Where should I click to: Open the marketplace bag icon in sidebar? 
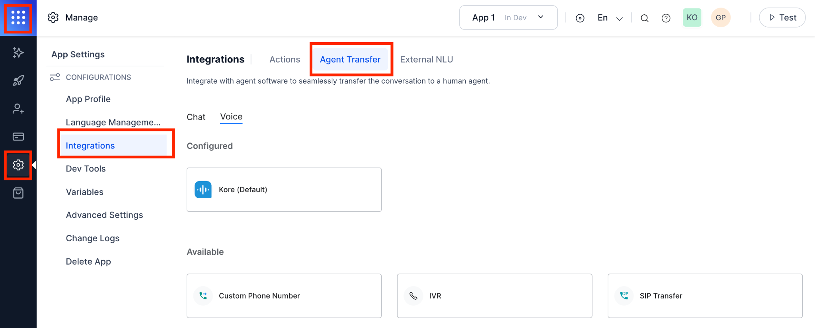[18, 193]
